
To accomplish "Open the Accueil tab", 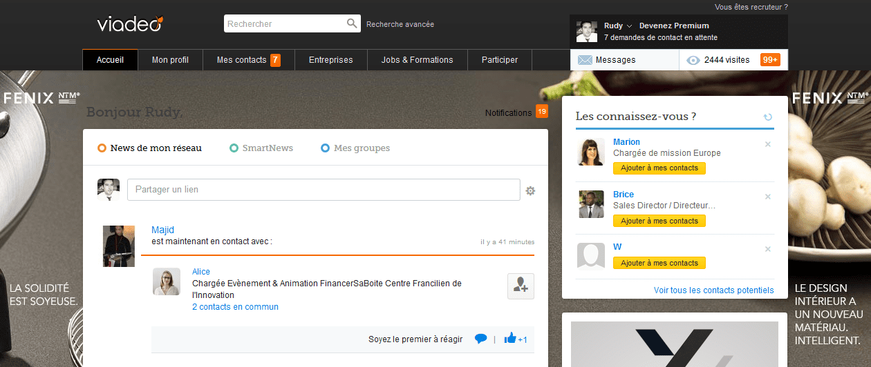I will (110, 60).
